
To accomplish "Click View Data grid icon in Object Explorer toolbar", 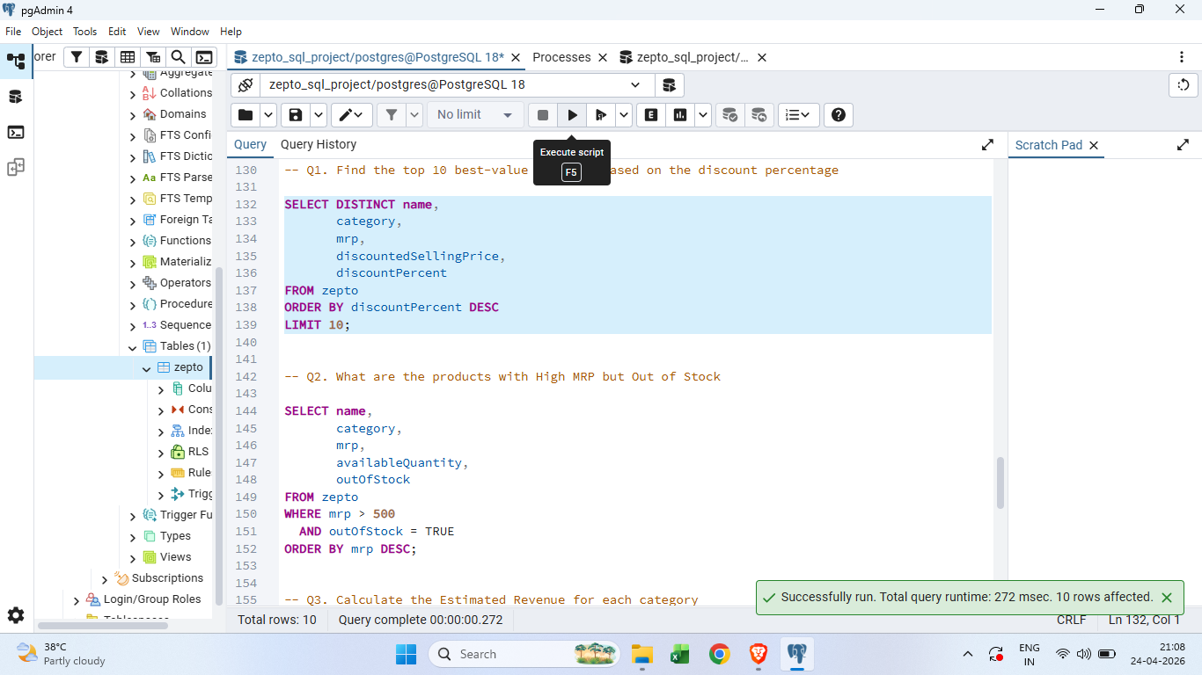I will 128,57.
